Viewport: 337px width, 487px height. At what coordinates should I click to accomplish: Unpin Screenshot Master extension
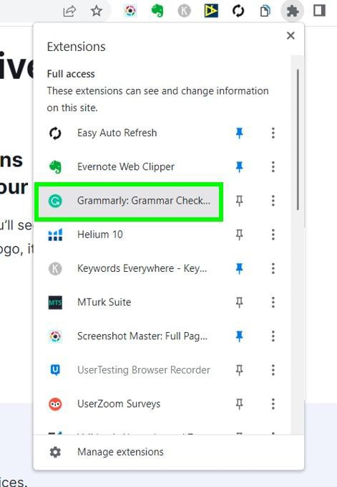tap(239, 336)
